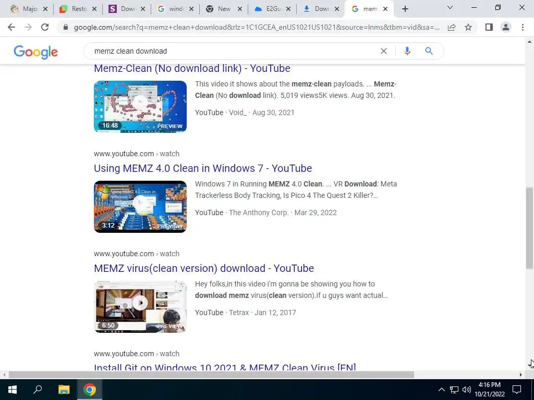The width and height of the screenshot is (534, 400).
Task: Switch to the Resto tab
Action: coord(78,9)
